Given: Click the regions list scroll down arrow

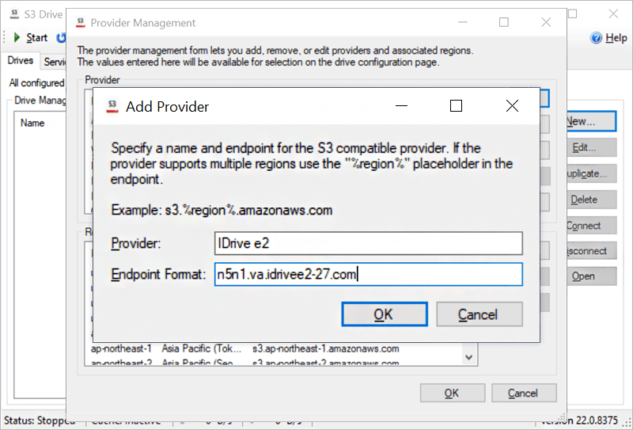Looking at the screenshot, I should tap(468, 357).
